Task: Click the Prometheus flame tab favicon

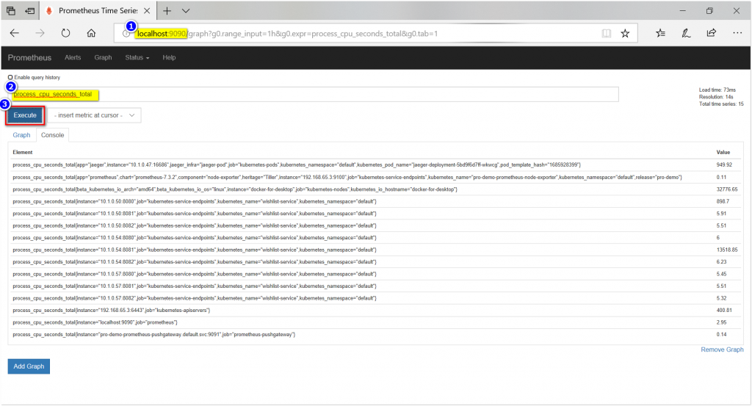Action: click(x=49, y=10)
